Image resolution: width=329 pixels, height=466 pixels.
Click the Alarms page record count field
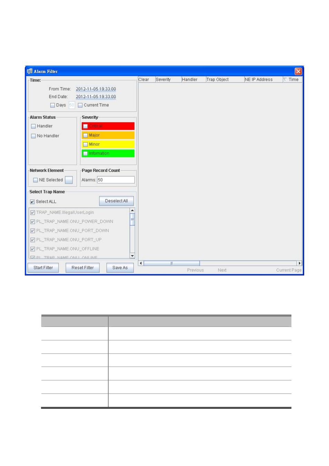116,180
